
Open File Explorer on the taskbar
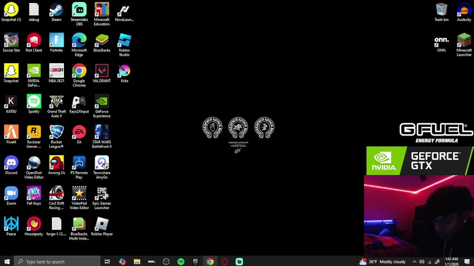pos(137,262)
